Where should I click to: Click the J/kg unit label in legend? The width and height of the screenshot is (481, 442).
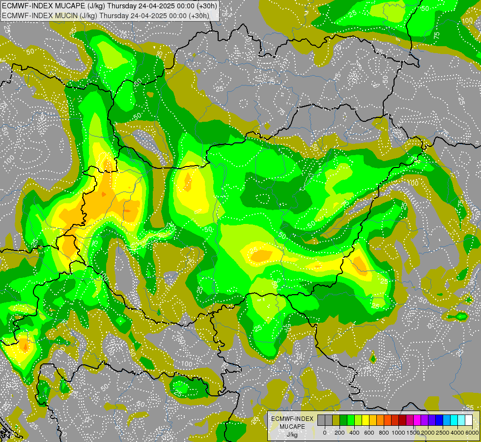pyautogui.click(x=292, y=435)
